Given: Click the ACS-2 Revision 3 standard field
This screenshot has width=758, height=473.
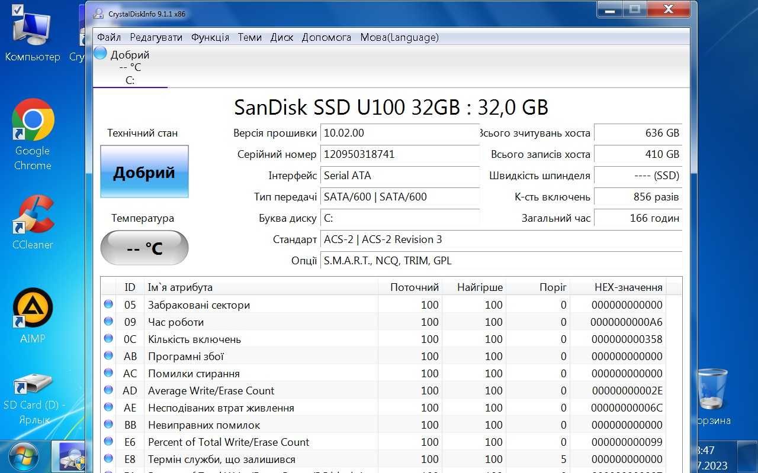Looking at the screenshot, I should [501, 239].
